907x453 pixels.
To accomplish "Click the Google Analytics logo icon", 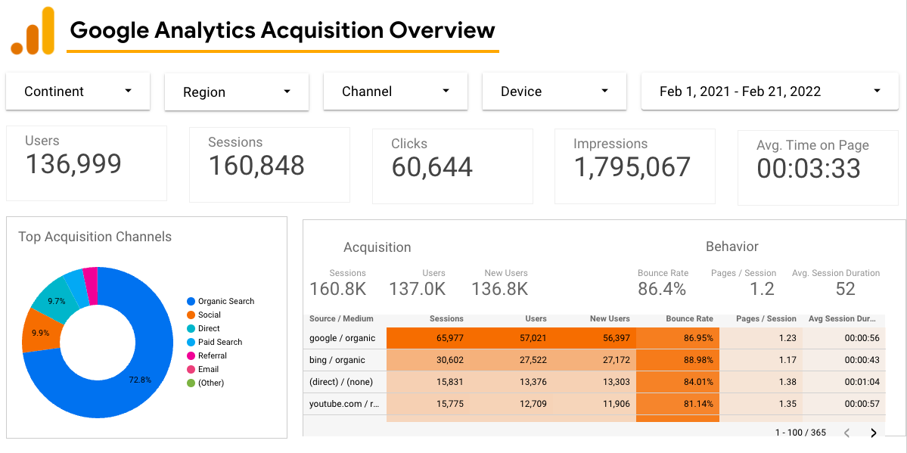I will 33,31.
